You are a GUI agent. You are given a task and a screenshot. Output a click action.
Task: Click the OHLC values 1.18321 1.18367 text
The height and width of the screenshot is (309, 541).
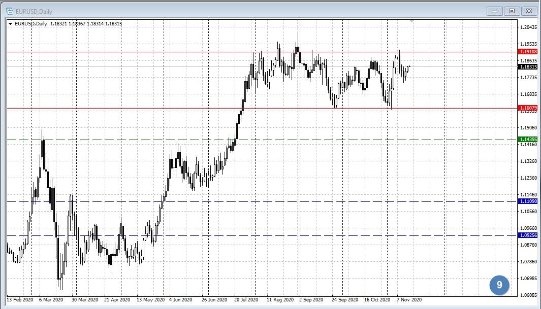[68, 24]
